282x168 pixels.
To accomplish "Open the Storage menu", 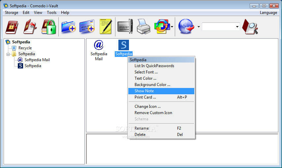I will (x=12, y=13).
